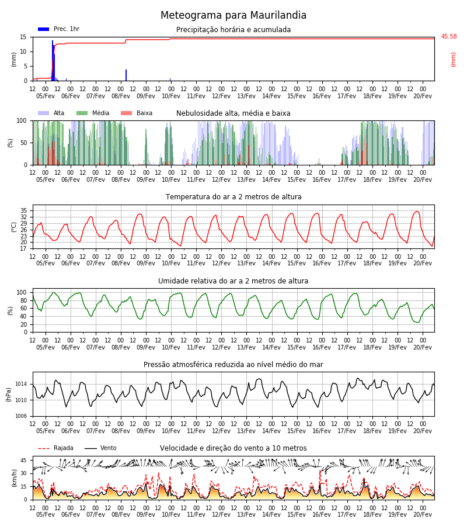Screen dimensions: 467x526
Task: Click the red Baixa legend swatch
Action: pos(126,113)
